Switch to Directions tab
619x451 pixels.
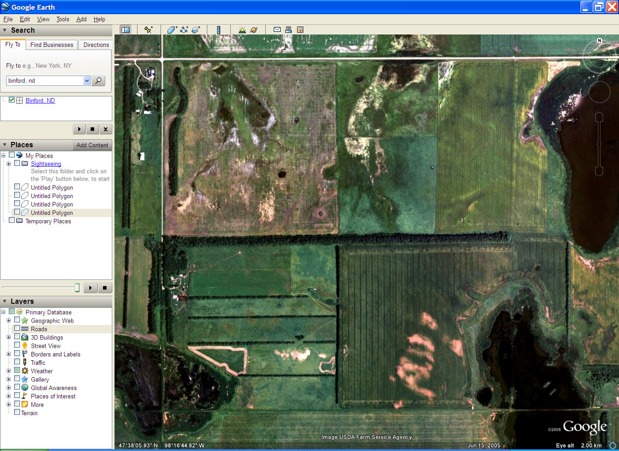tap(96, 45)
